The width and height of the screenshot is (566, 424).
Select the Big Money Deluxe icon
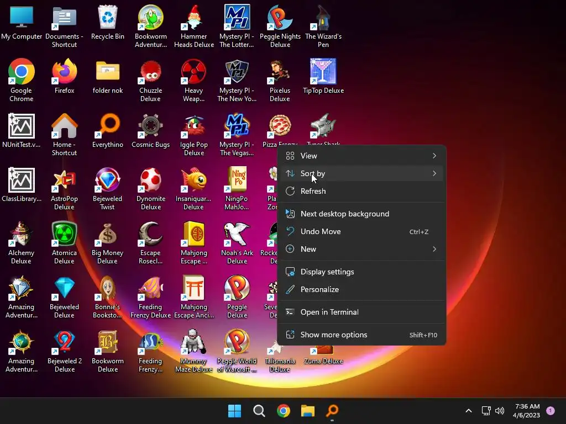click(x=108, y=242)
